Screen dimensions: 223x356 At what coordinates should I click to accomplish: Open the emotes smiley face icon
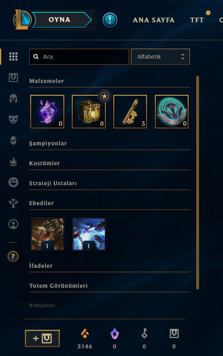[13, 182]
